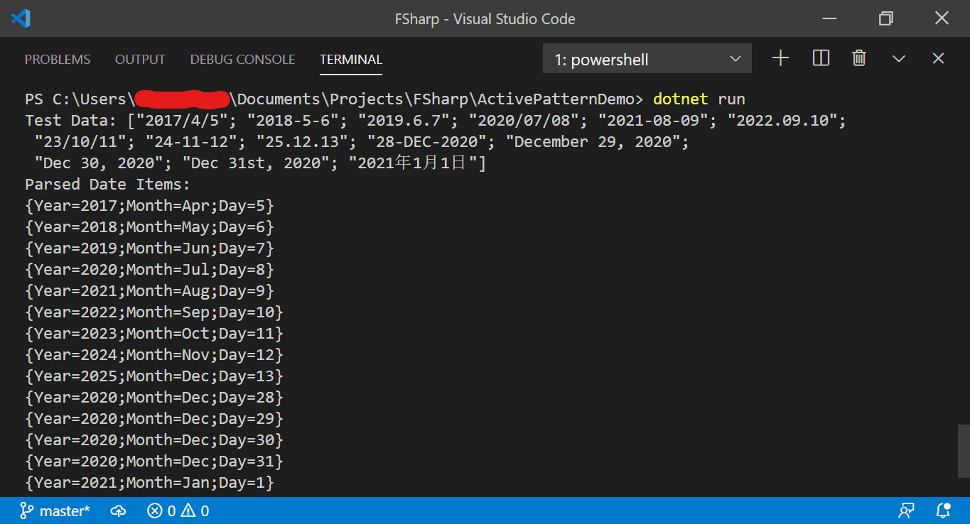Click the 'dotnet run' command text
Viewport: 970px width, 524px height.
click(699, 99)
